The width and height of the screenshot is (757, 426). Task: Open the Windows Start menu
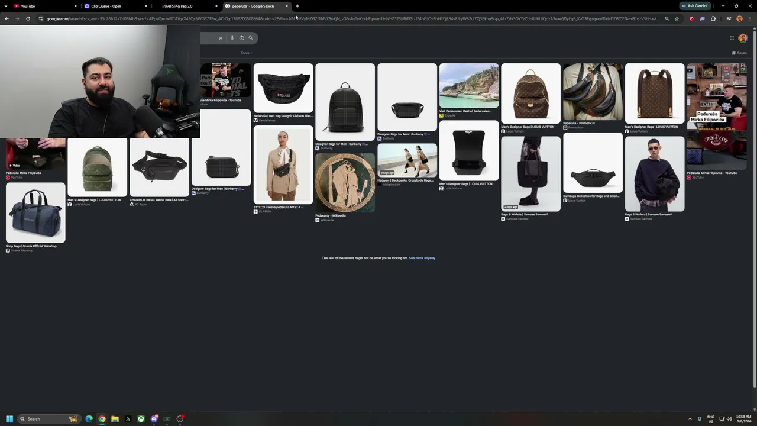(9, 419)
